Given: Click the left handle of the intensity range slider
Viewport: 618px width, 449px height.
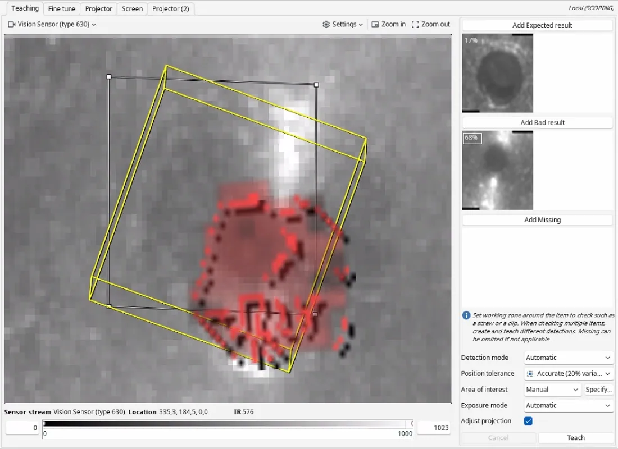Looking at the screenshot, I should [44, 424].
